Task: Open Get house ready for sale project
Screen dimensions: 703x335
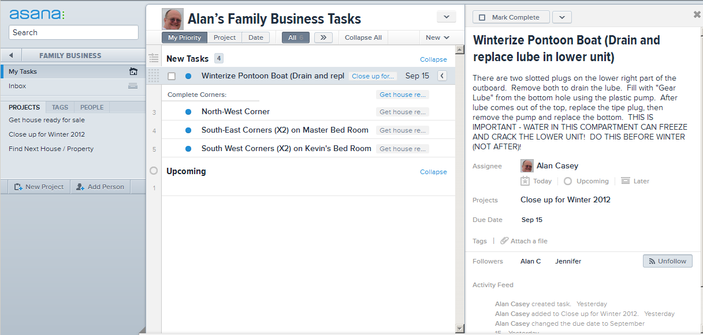Action: (47, 120)
